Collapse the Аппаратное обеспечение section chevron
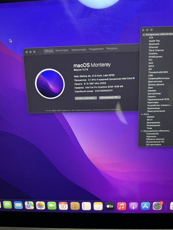 point(144,35)
